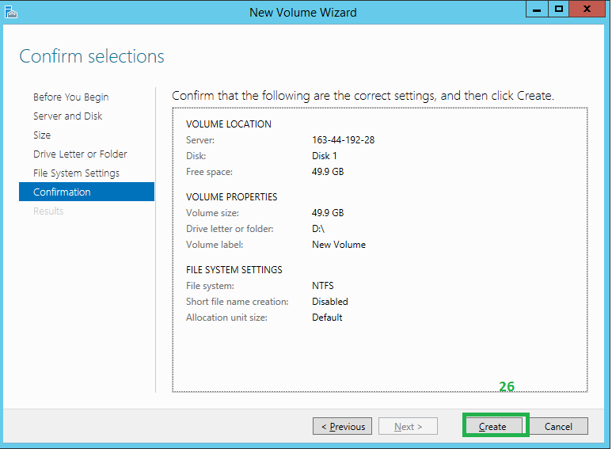Click the server name 163-44-192-28
Image resolution: width=612 pixels, height=449 pixels.
pyautogui.click(x=343, y=140)
